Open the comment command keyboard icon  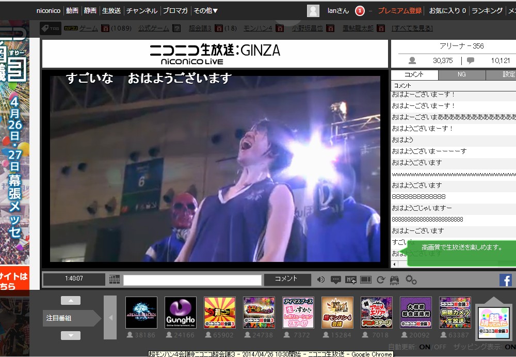coord(114,280)
